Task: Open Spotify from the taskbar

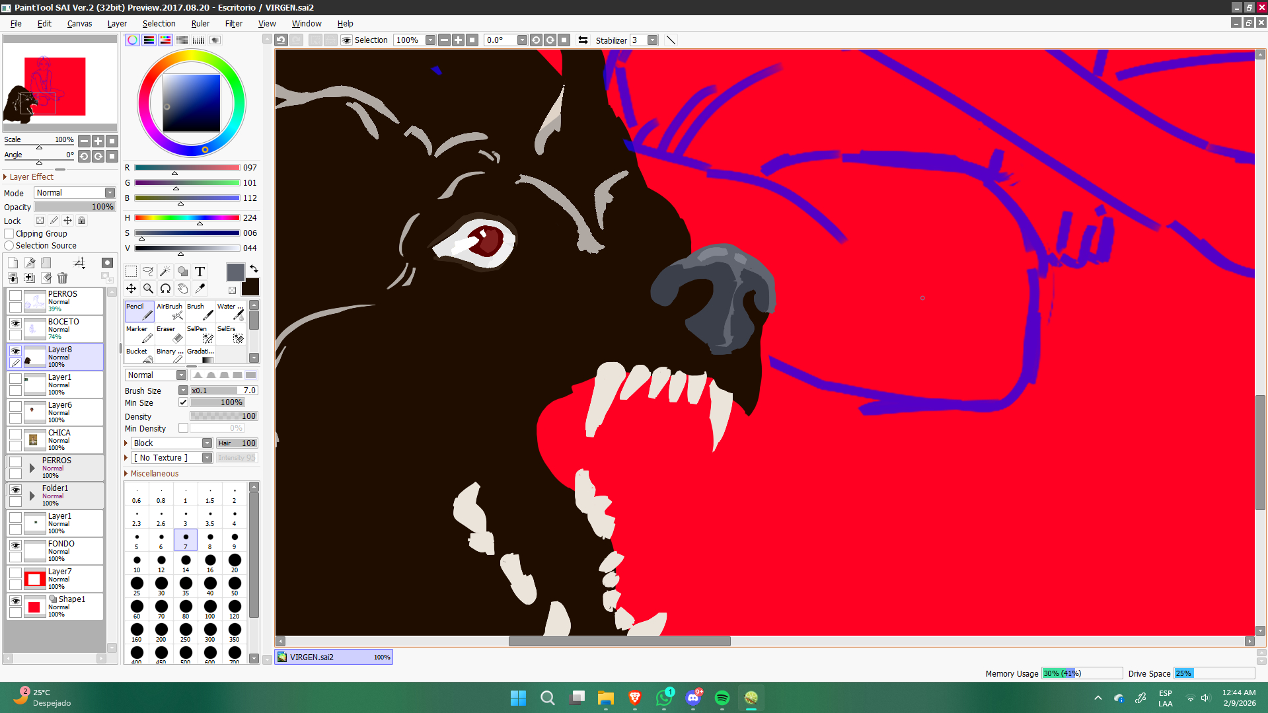Action: tap(722, 698)
